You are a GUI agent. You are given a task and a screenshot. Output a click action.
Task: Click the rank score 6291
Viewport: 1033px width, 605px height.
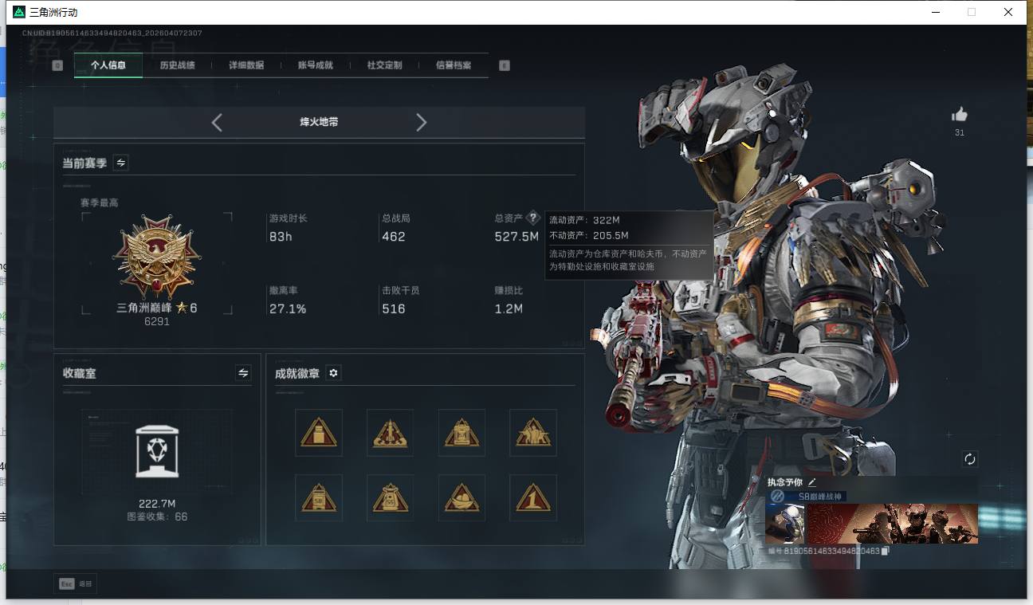(157, 322)
